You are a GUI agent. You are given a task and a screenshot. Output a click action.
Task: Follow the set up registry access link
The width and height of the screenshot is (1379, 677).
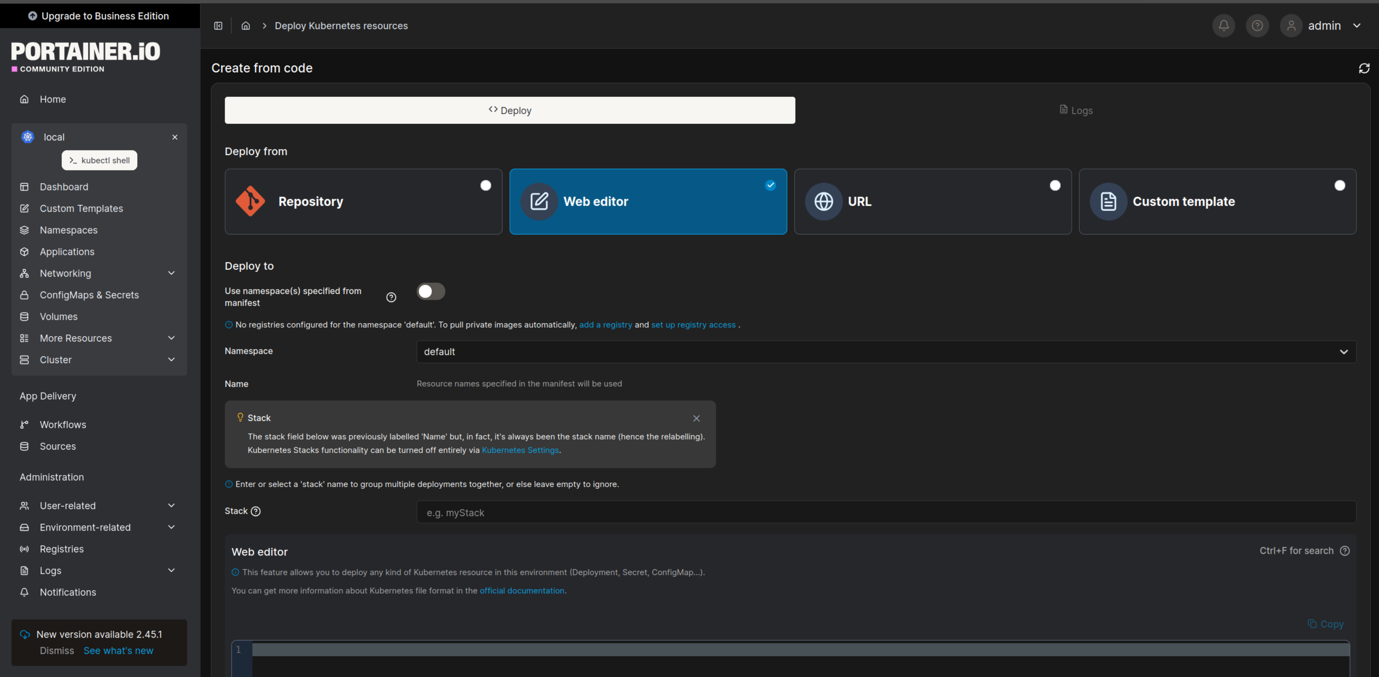click(x=693, y=325)
